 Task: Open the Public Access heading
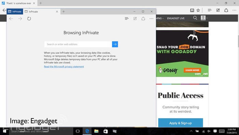[181, 95]
